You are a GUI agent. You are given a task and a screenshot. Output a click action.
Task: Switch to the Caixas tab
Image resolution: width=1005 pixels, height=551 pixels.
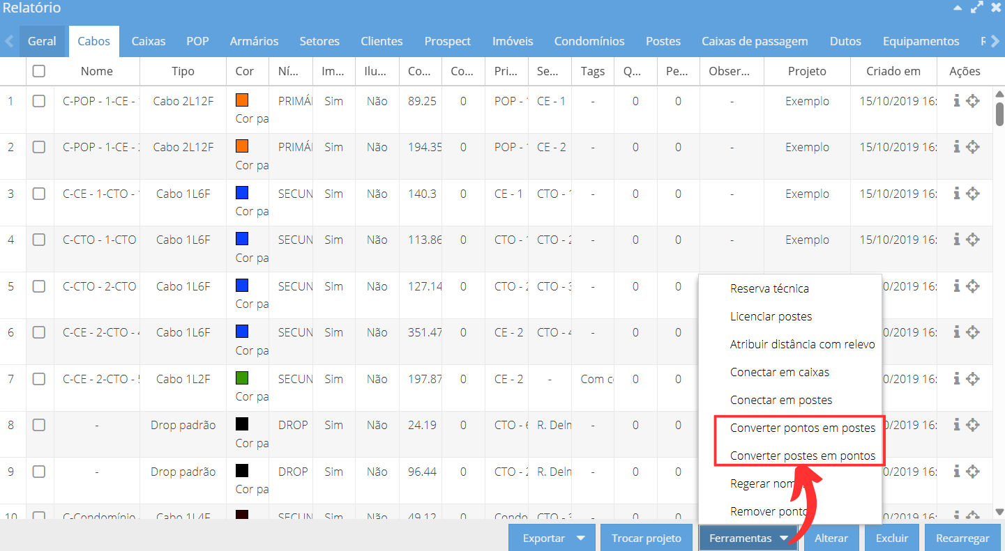tap(149, 41)
